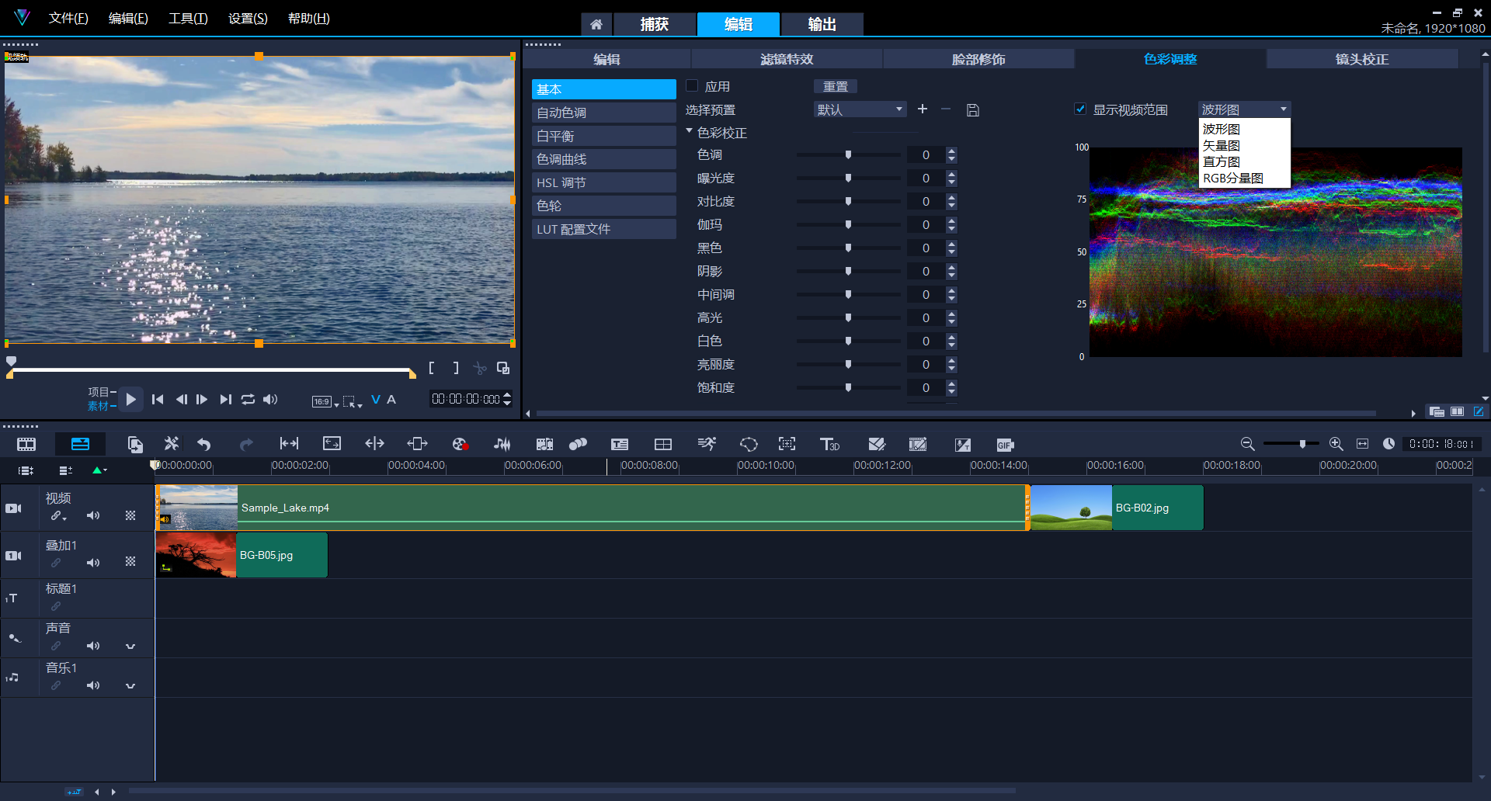Open the customize toolbar tools icon
Screen dimensions: 1491x801
[171, 444]
